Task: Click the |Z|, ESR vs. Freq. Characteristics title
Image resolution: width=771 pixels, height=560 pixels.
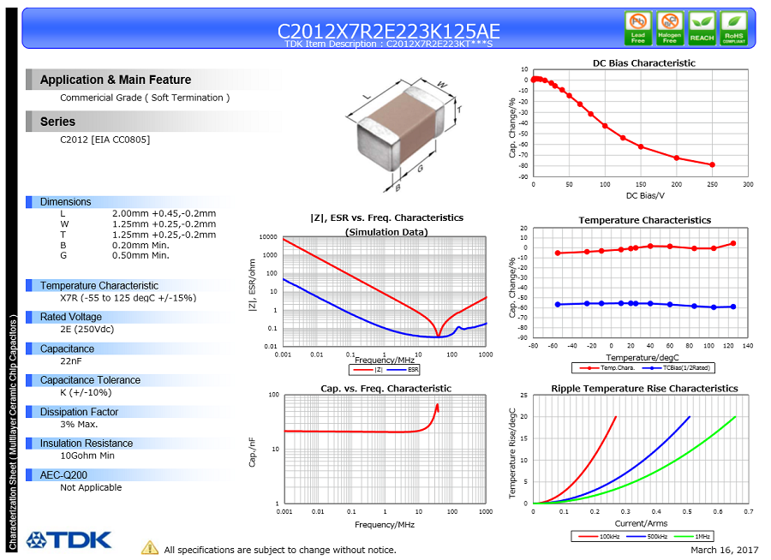Action: (386, 217)
